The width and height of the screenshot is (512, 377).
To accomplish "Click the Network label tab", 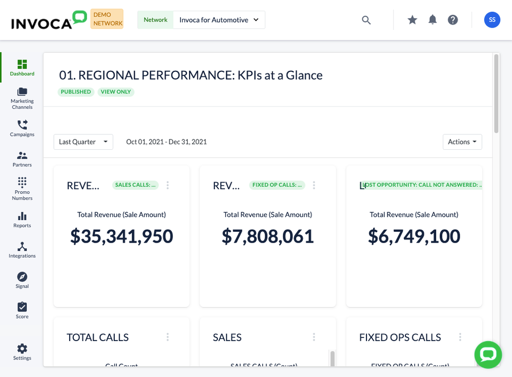I will tap(155, 20).
